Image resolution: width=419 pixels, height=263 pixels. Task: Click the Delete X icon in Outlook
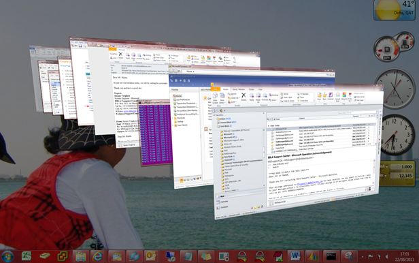pyautogui.click(x=244, y=96)
